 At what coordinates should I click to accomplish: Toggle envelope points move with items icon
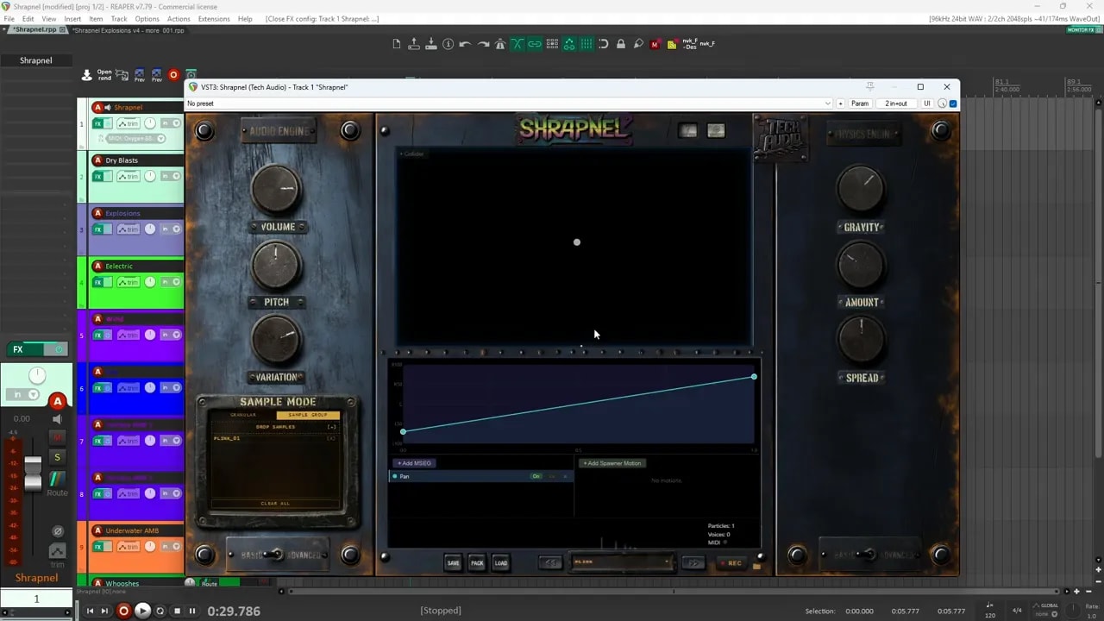pyautogui.click(x=569, y=44)
